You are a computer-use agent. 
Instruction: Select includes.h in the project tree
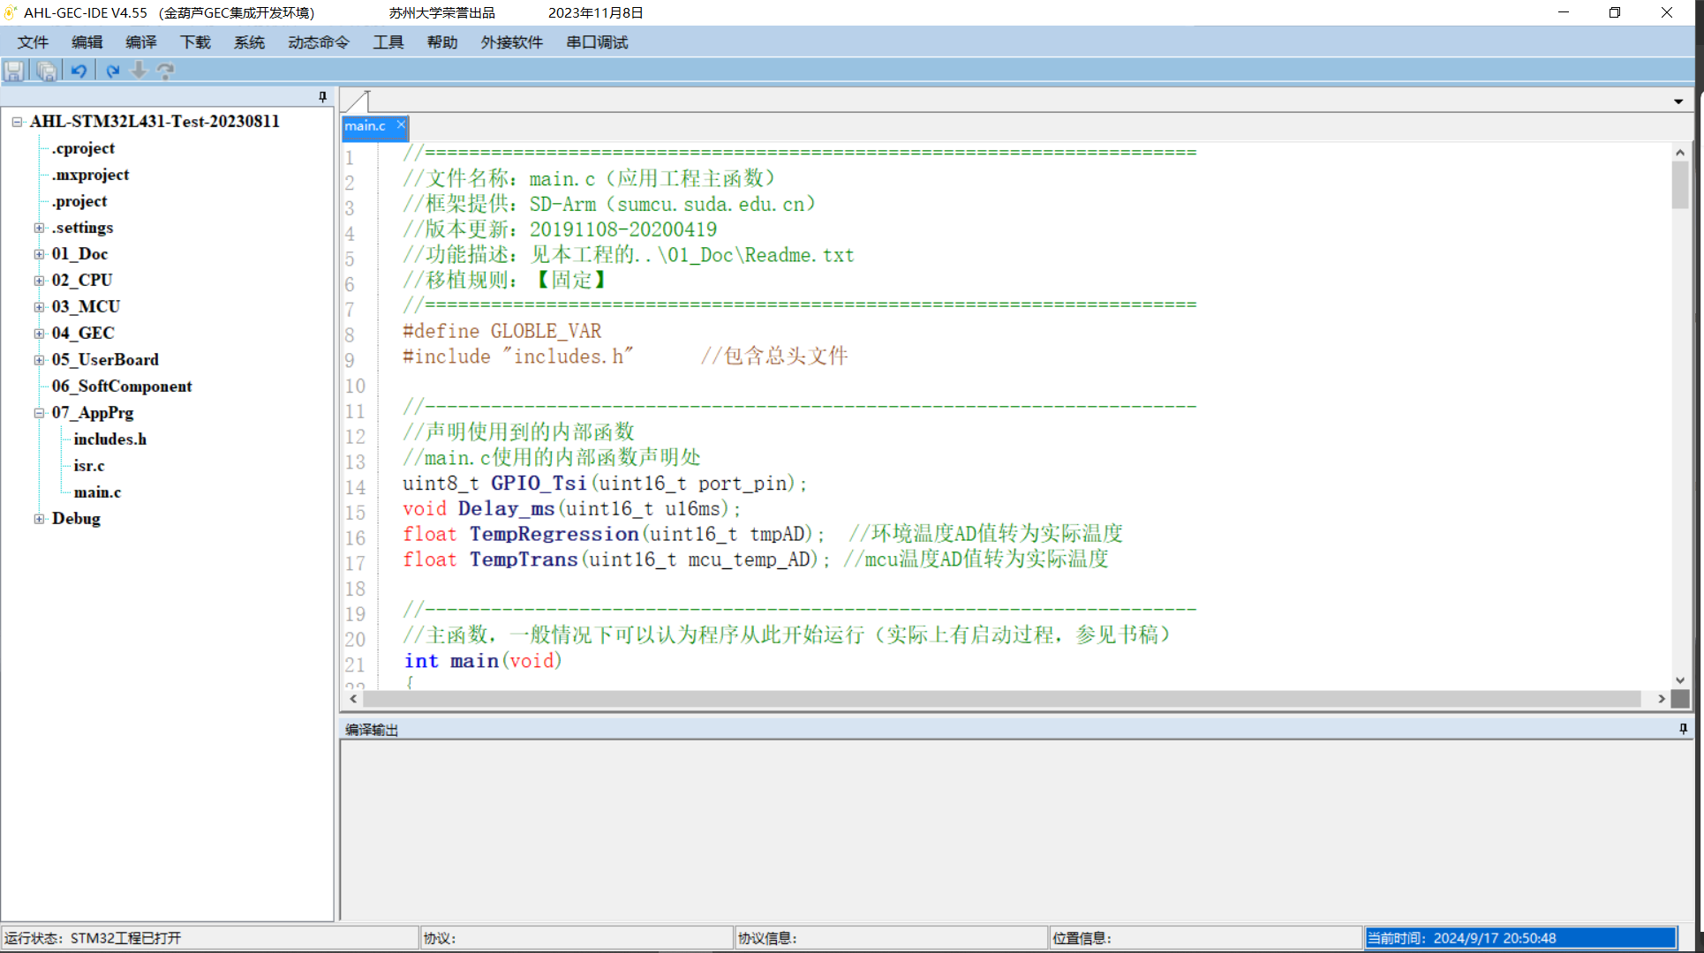pos(109,439)
